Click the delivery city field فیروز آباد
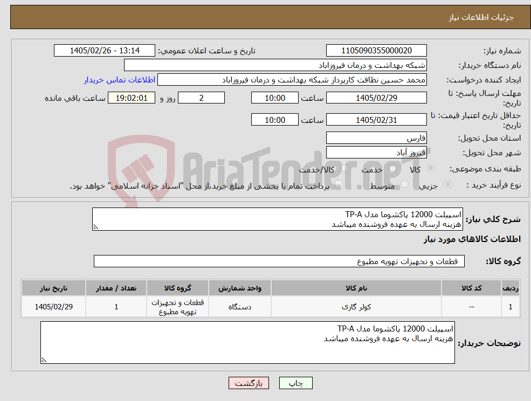 376,153
